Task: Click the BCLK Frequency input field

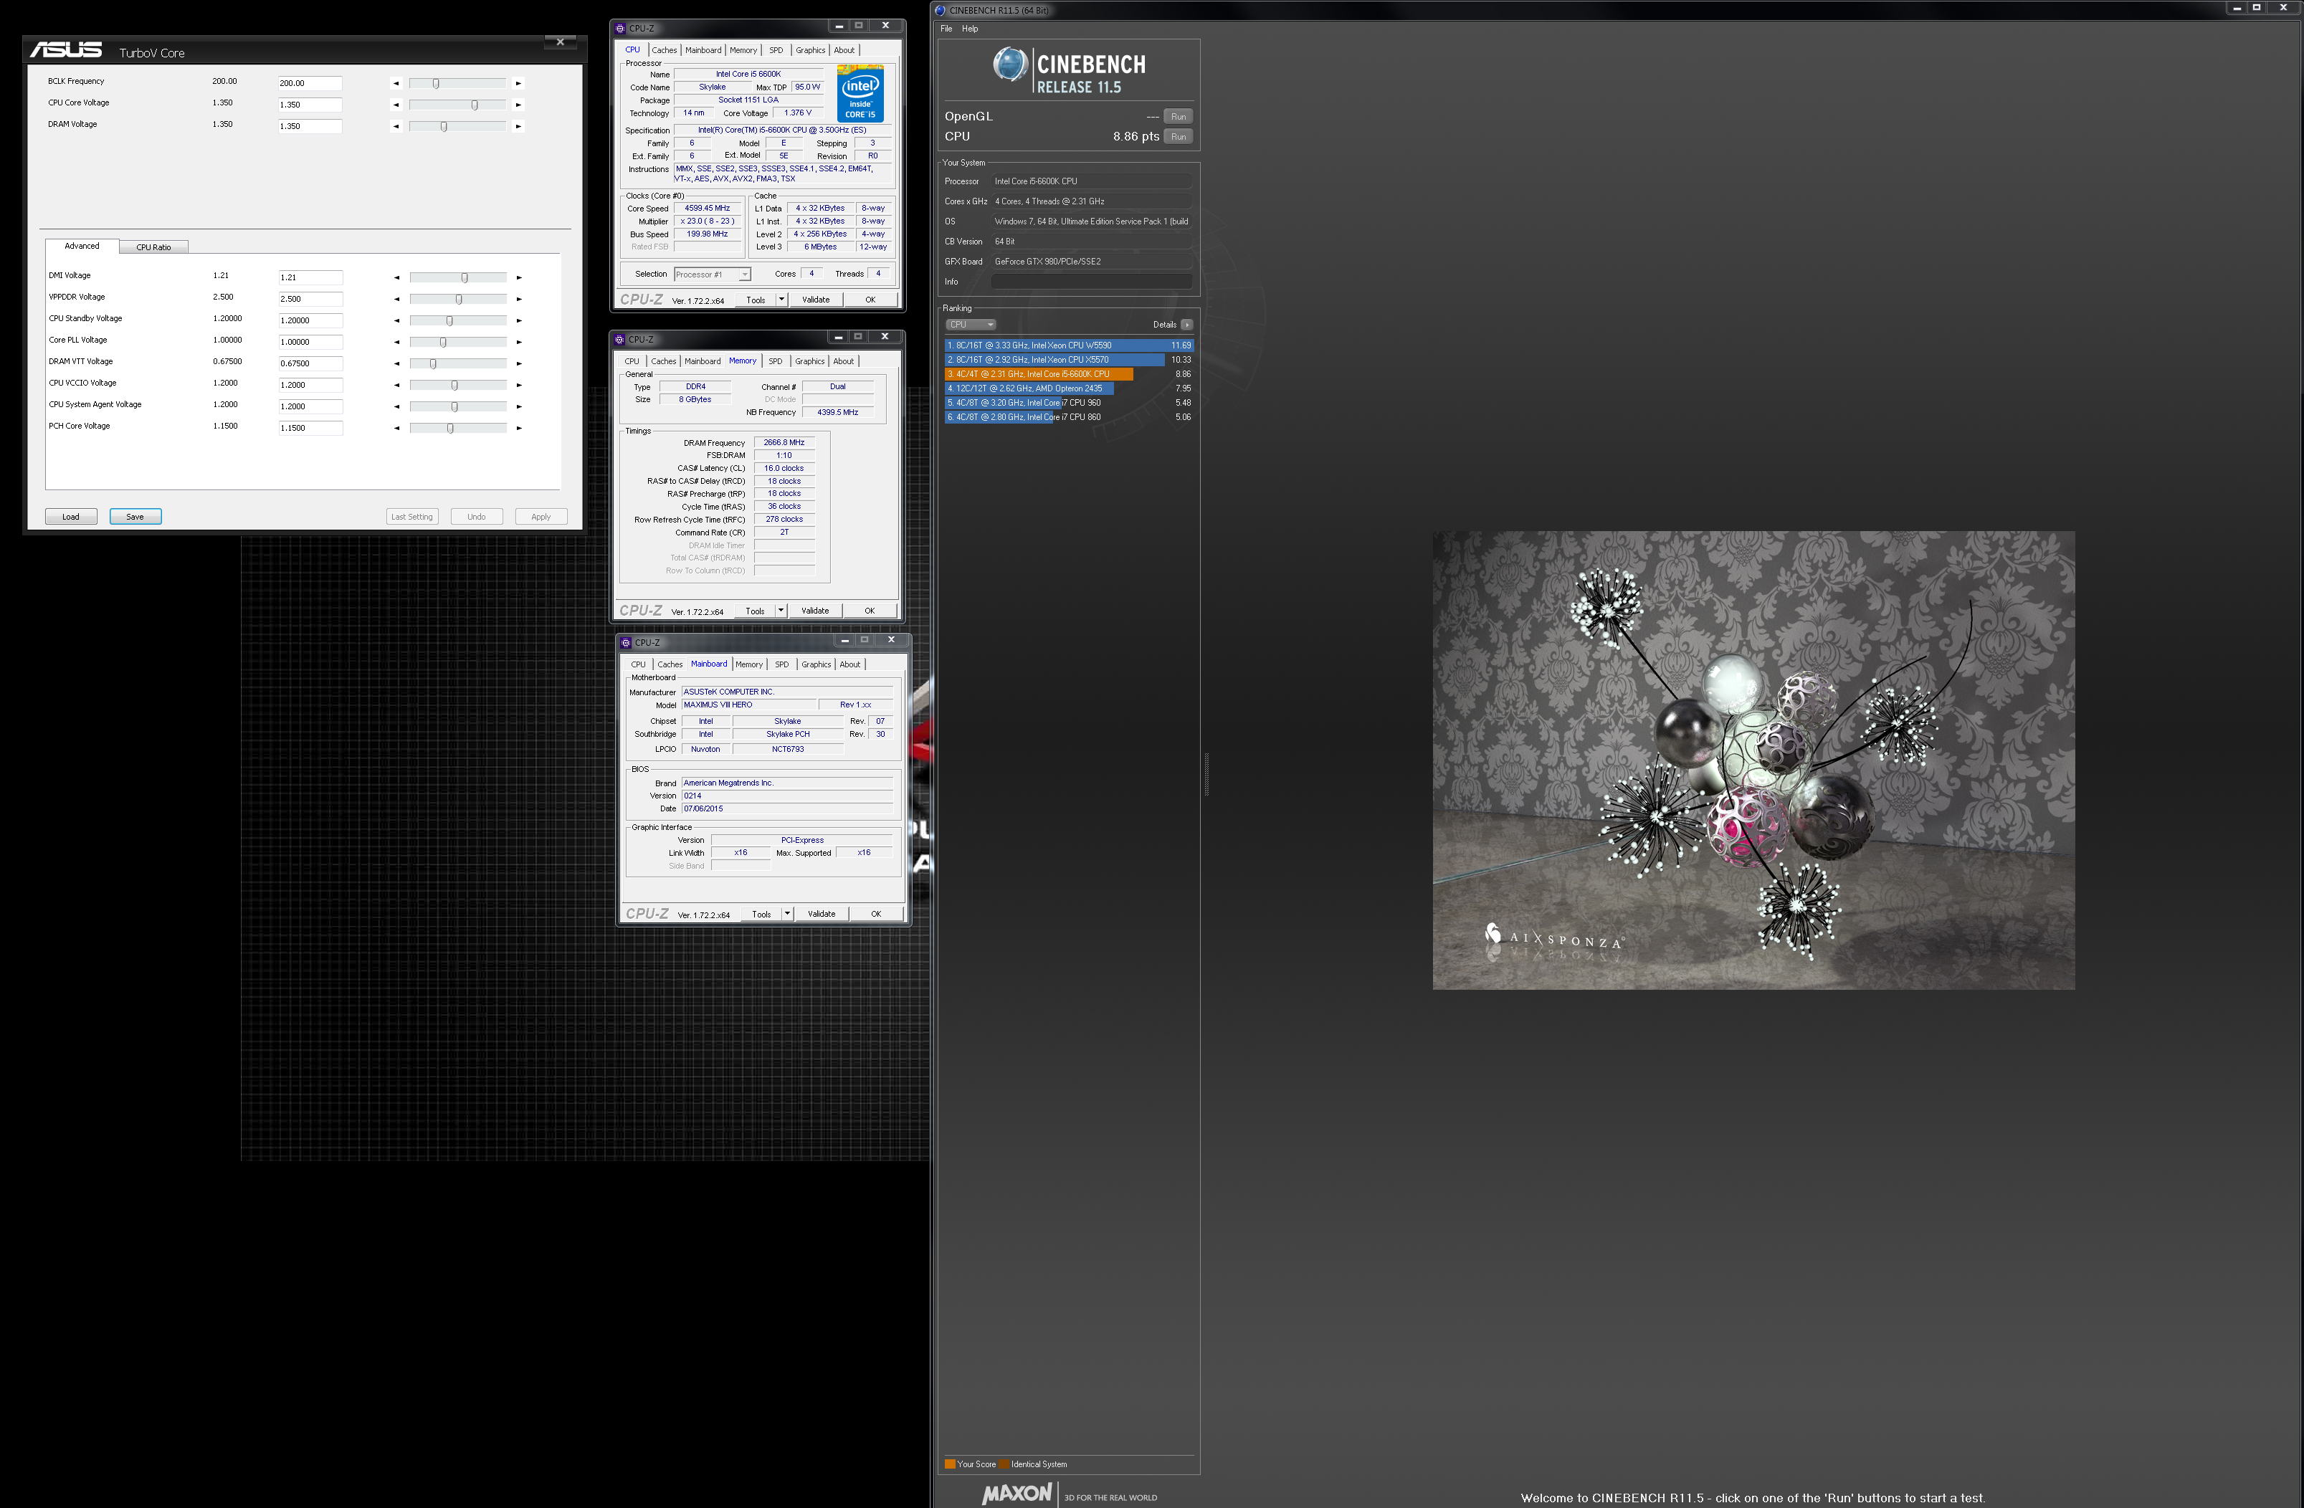Action: [310, 83]
